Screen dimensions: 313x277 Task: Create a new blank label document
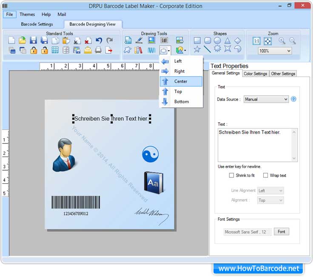11,40
